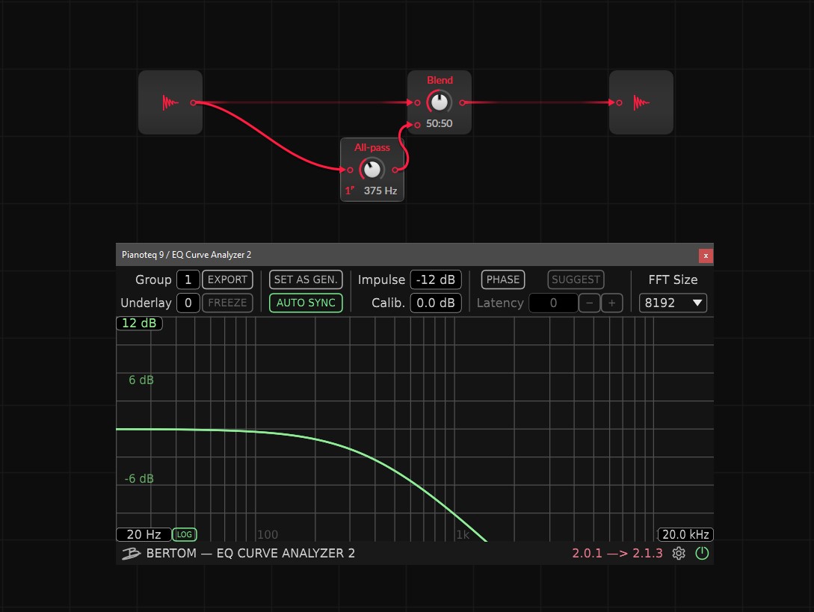Viewport: 814px width, 612px height.
Task: Click the Calib. 0.0 dB field
Action: coord(436,303)
